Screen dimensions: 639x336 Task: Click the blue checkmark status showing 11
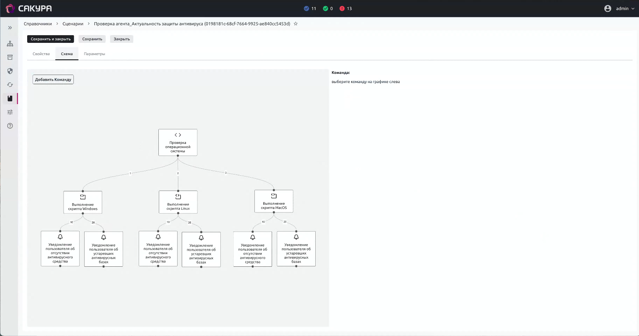(310, 8)
